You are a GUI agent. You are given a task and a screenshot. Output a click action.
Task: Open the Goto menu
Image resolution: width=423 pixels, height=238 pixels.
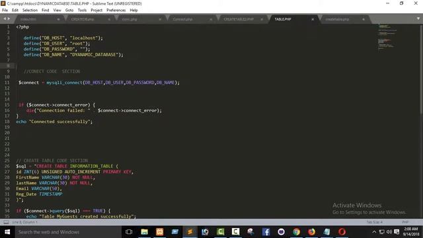tap(69, 11)
